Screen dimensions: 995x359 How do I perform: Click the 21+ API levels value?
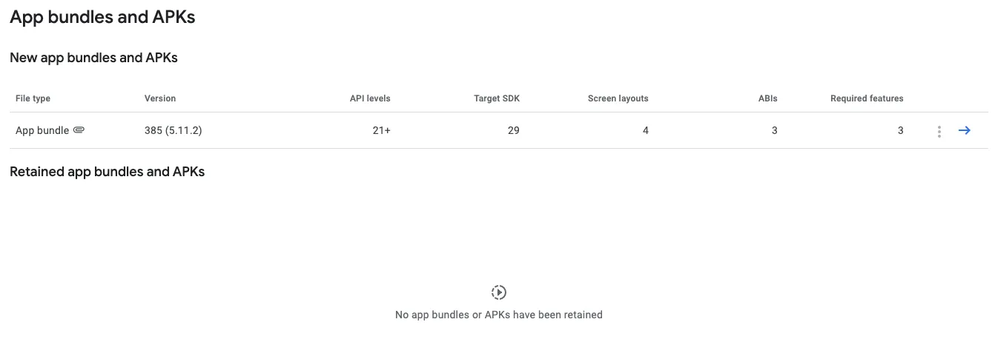[x=381, y=130]
